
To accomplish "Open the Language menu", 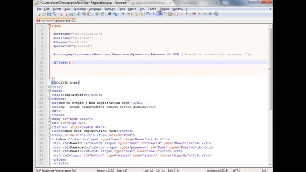I will (x=95, y=9).
